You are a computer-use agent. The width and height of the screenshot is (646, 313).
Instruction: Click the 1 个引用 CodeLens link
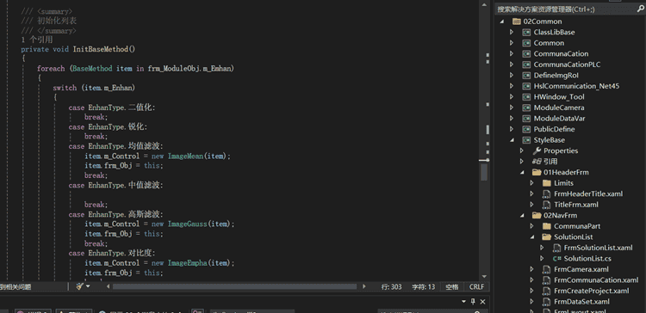pyautogui.click(x=37, y=40)
